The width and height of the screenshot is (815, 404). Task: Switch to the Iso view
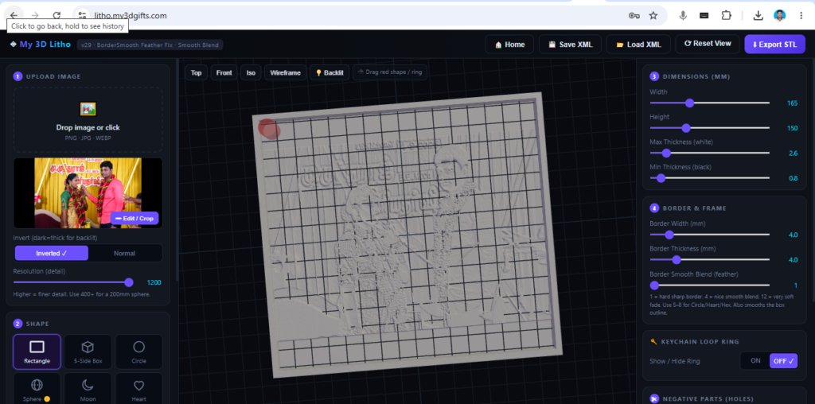251,72
